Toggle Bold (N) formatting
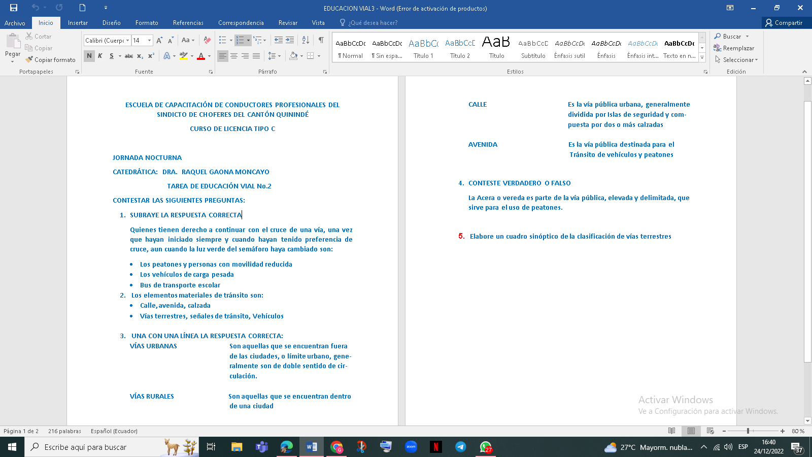812x457 pixels. coord(89,56)
